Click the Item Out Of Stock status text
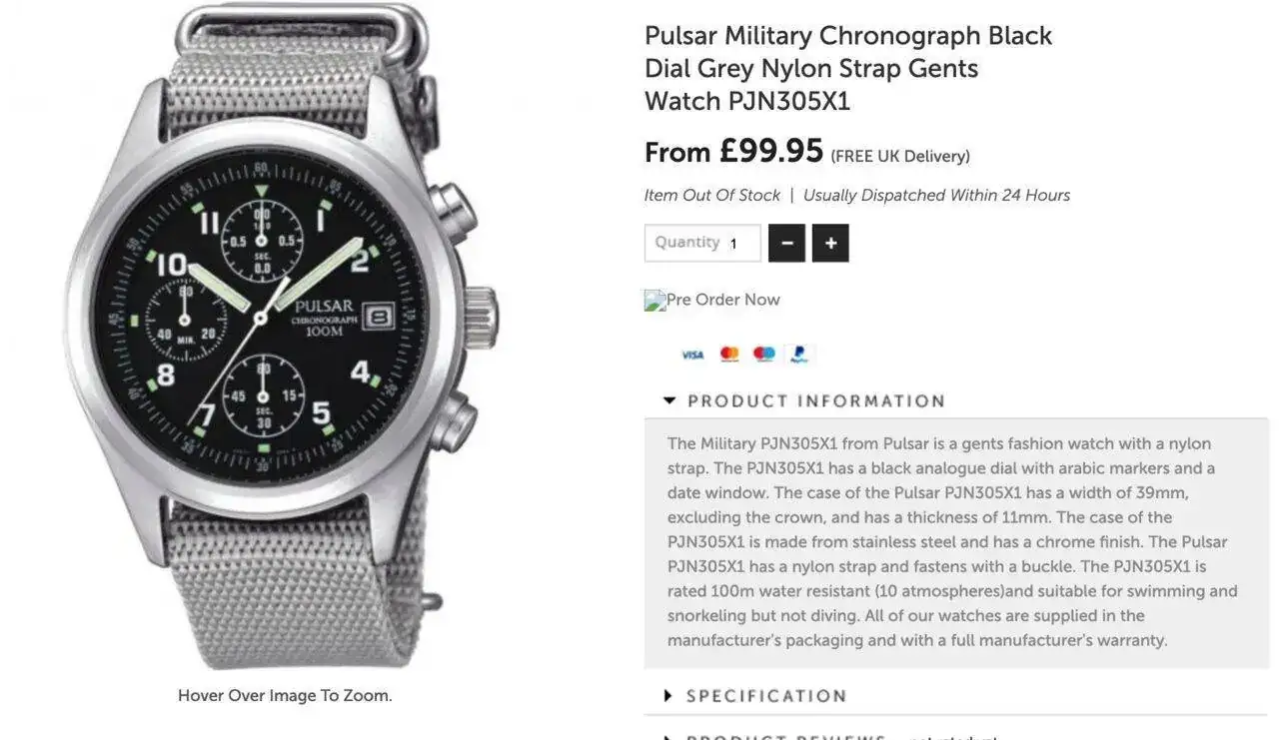The image size is (1279, 740). [712, 195]
